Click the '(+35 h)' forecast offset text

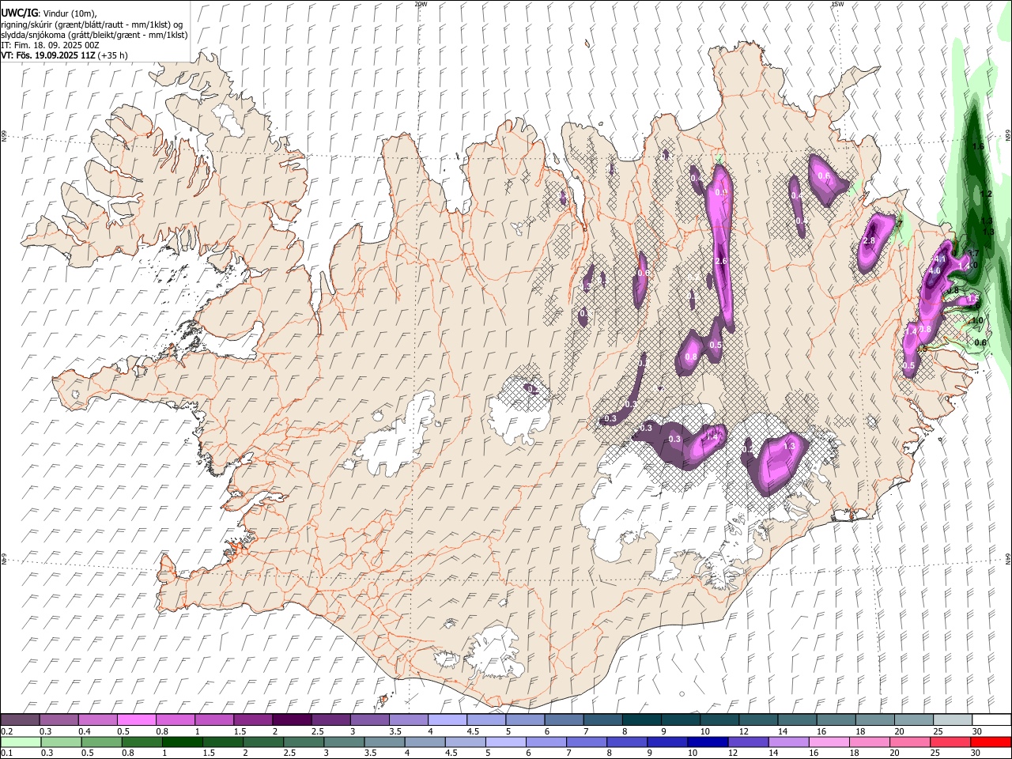click(113, 55)
